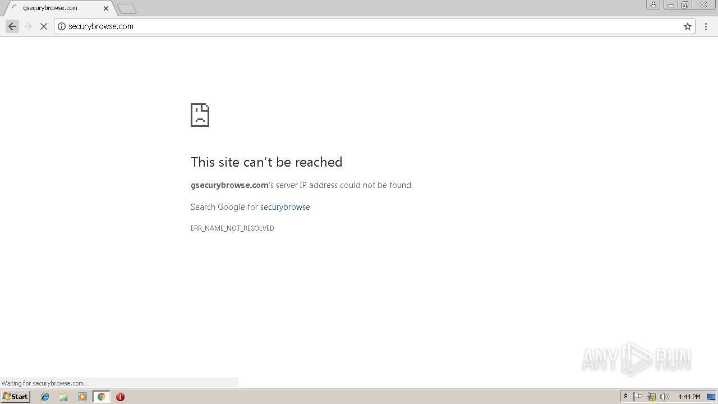Restore down the Chrome window
Screen dimensions: 718x404
click(x=685, y=4)
